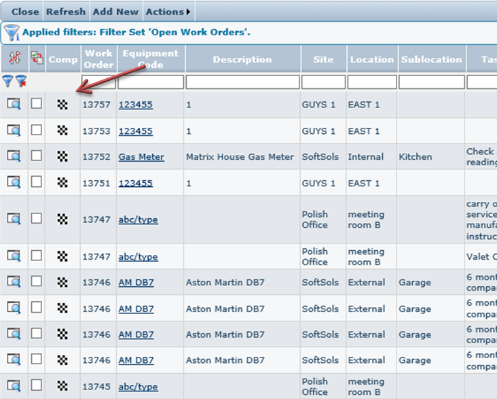The width and height of the screenshot is (497, 399).
Task: Click the applied filters info funnel icon
Action: [12, 32]
